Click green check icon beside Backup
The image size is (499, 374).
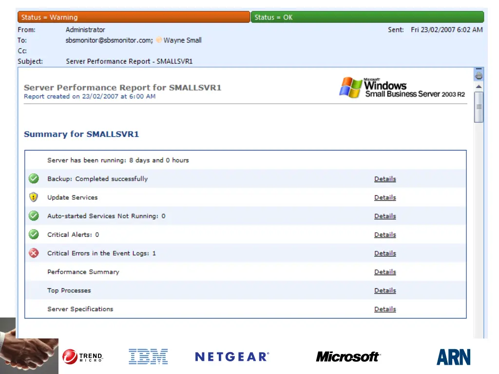coord(34,179)
